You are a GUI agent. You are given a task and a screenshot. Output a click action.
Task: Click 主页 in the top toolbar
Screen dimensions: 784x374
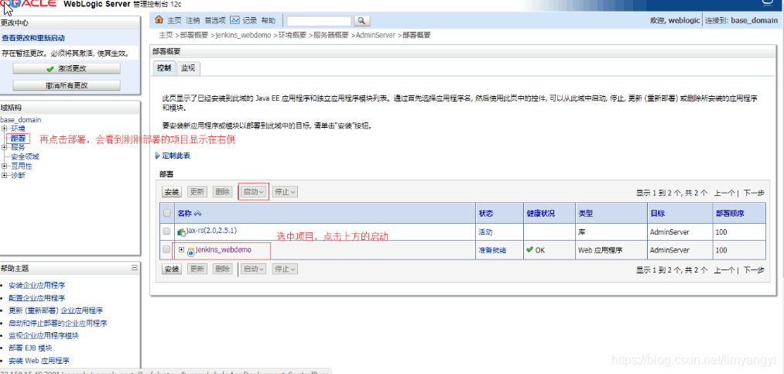pyautogui.click(x=174, y=20)
